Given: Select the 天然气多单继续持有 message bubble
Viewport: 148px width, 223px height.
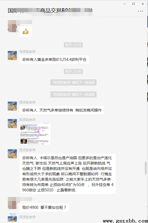Looking at the screenshot, I should (62, 110).
